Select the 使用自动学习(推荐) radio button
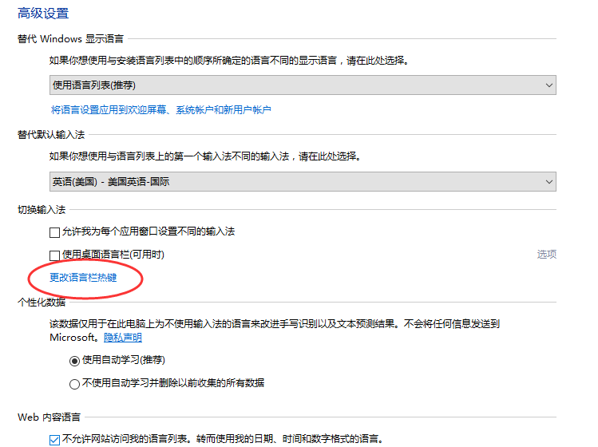 point(75,360)
